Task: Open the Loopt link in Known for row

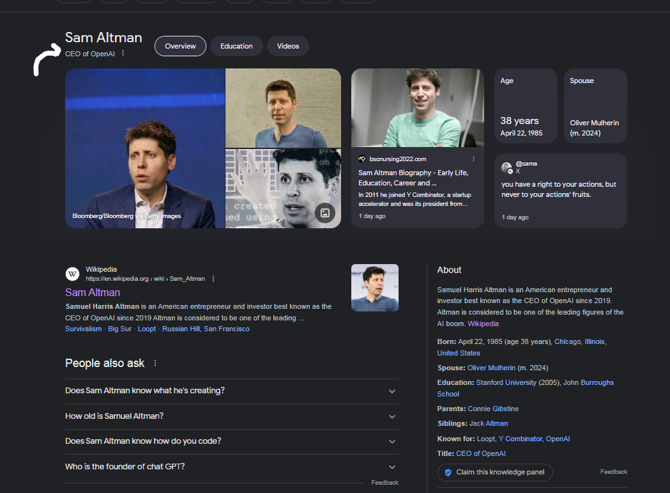Action: 486,439
